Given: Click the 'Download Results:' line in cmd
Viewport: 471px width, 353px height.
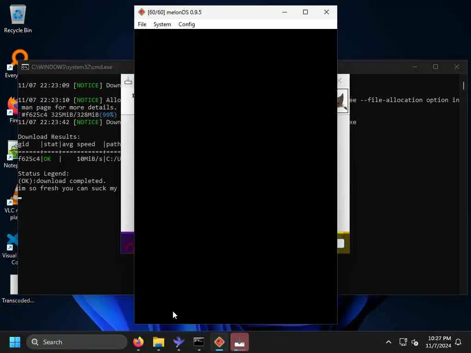Looking at the screenshot, I should (49, 137).
